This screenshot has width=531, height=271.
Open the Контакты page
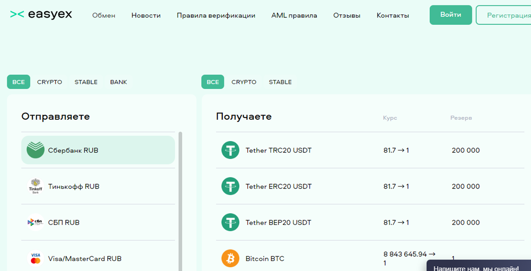(393, 16)
